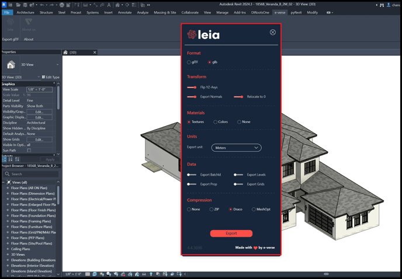Image resolution: width=402 pixels, height=279 pixels.
Task: Open the Export unit Meters dropdown
Action: pos(237,148)
